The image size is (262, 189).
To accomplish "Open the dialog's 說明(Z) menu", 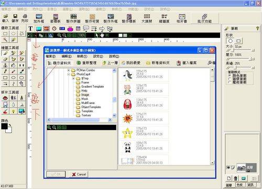I will (x=114, y=56).
